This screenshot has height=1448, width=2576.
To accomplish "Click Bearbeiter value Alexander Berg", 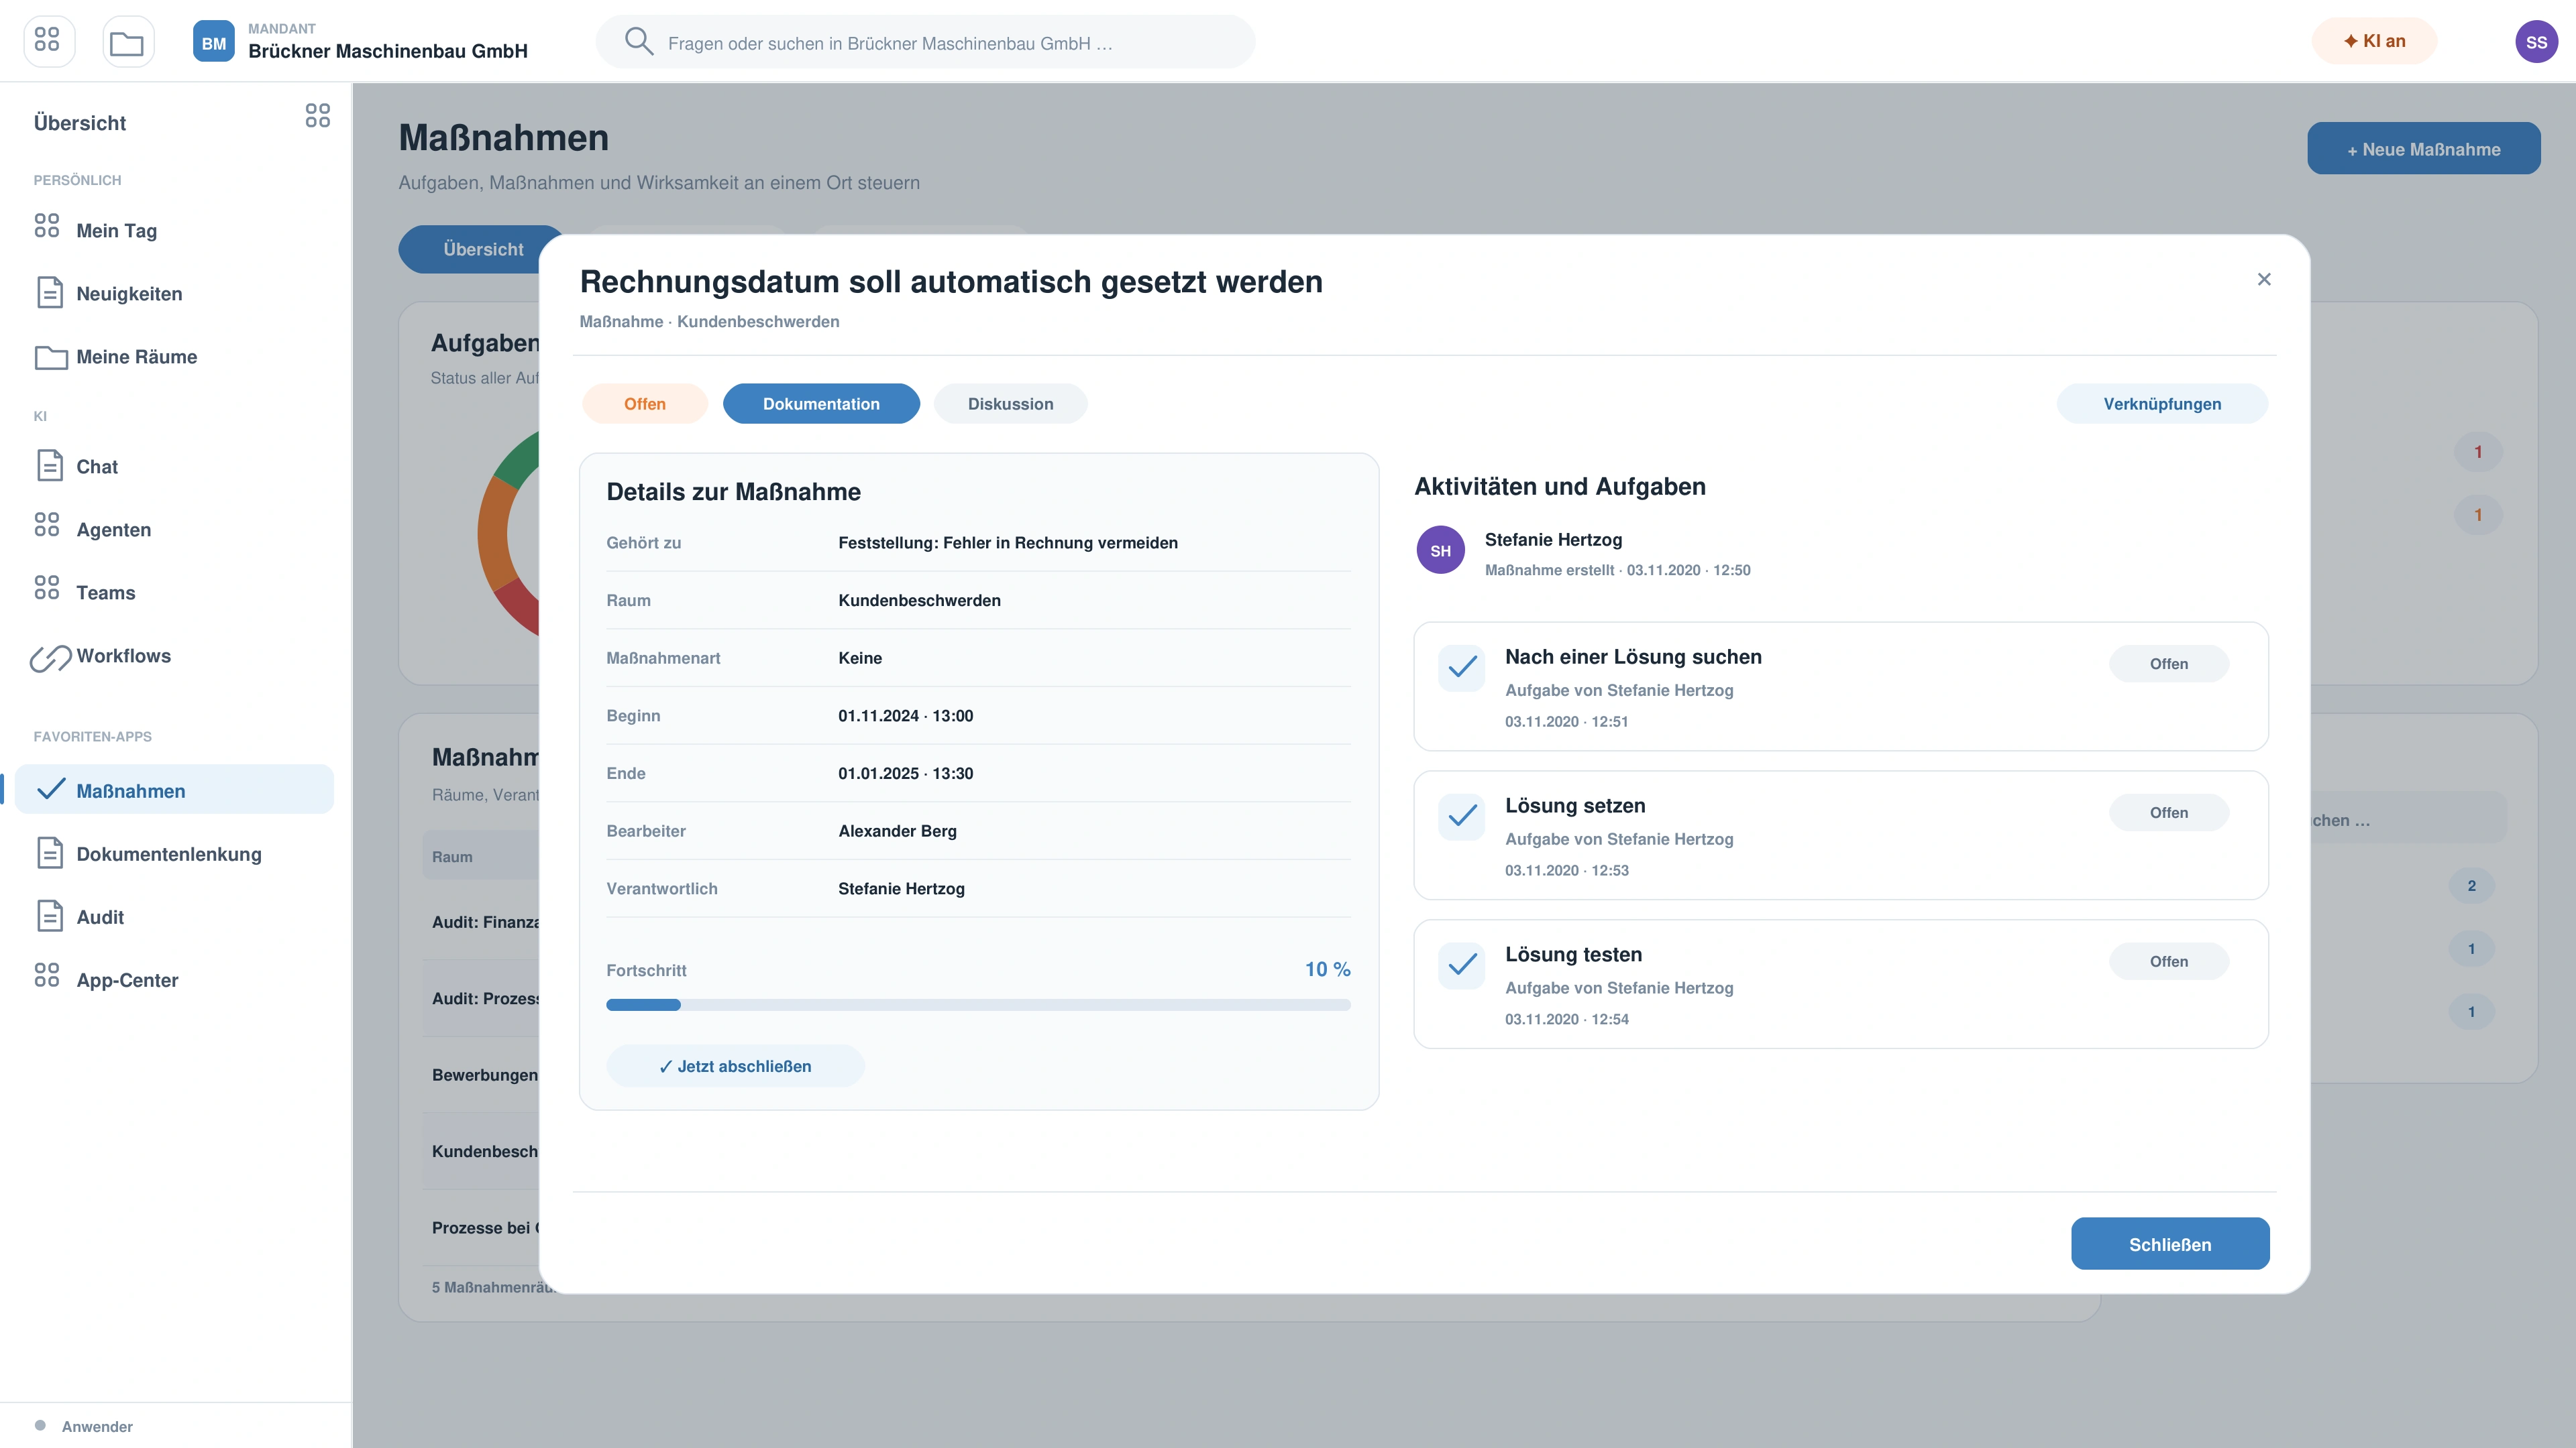I will tap(897, 831).
